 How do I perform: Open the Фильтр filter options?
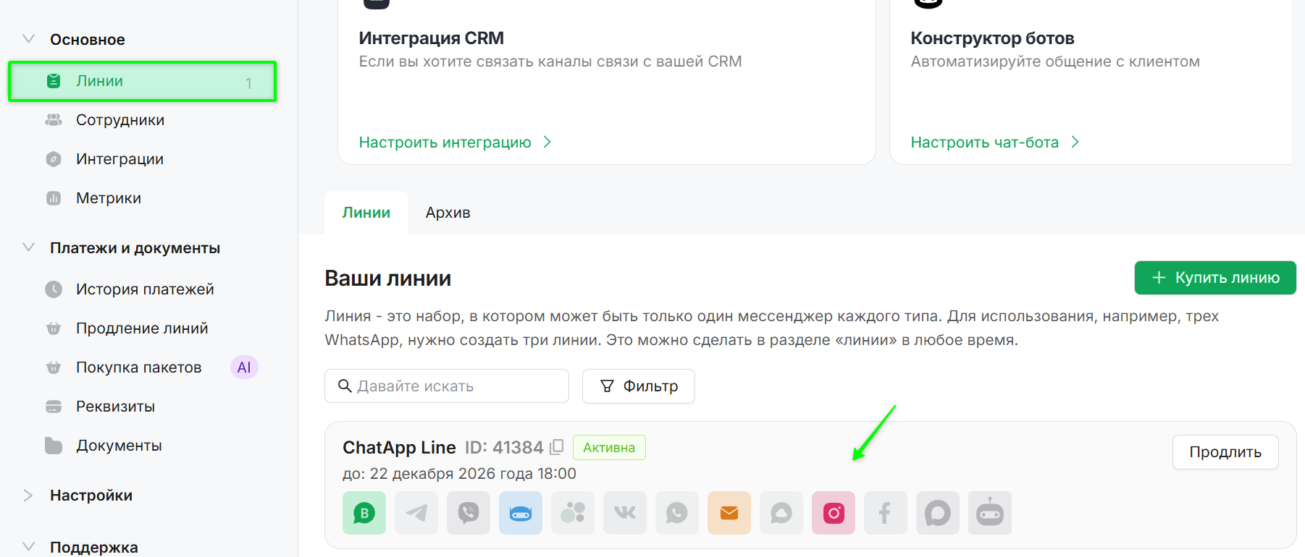(639, 386)
